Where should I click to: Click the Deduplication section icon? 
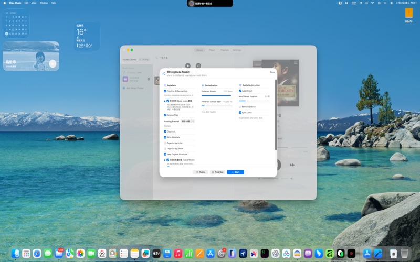[x=203, y=85]
